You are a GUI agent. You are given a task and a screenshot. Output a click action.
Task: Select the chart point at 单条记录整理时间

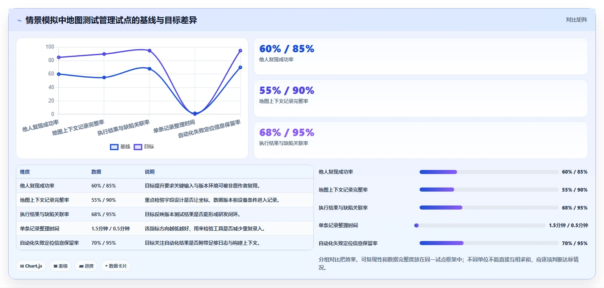click(x=195, y=114)
